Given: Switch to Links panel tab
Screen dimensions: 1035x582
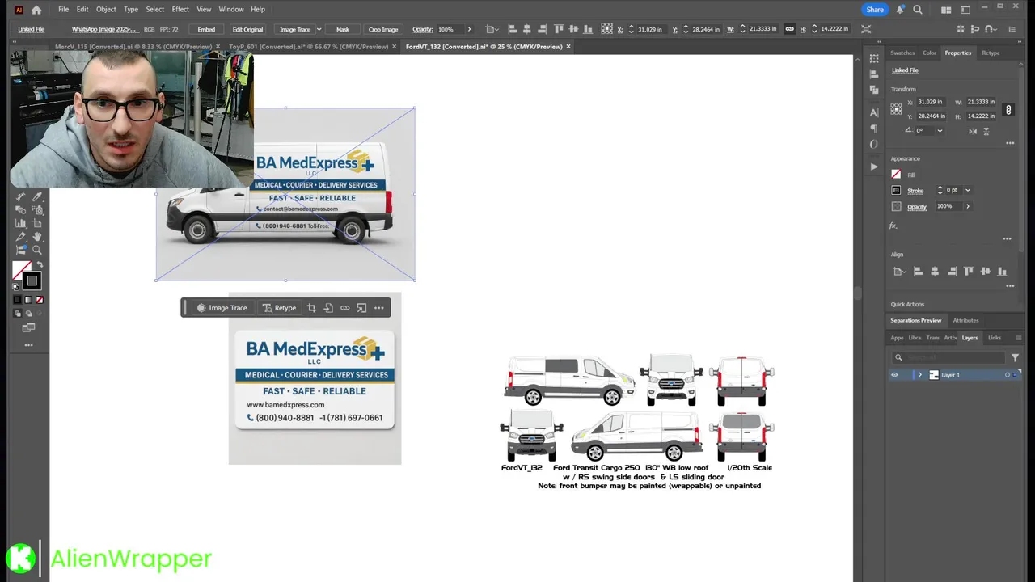Looking at the screenshot, I should (995, 338).
